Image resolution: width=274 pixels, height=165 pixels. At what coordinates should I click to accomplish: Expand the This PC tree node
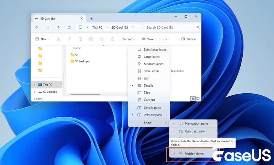pyautogui.click(x=34, y=85)
